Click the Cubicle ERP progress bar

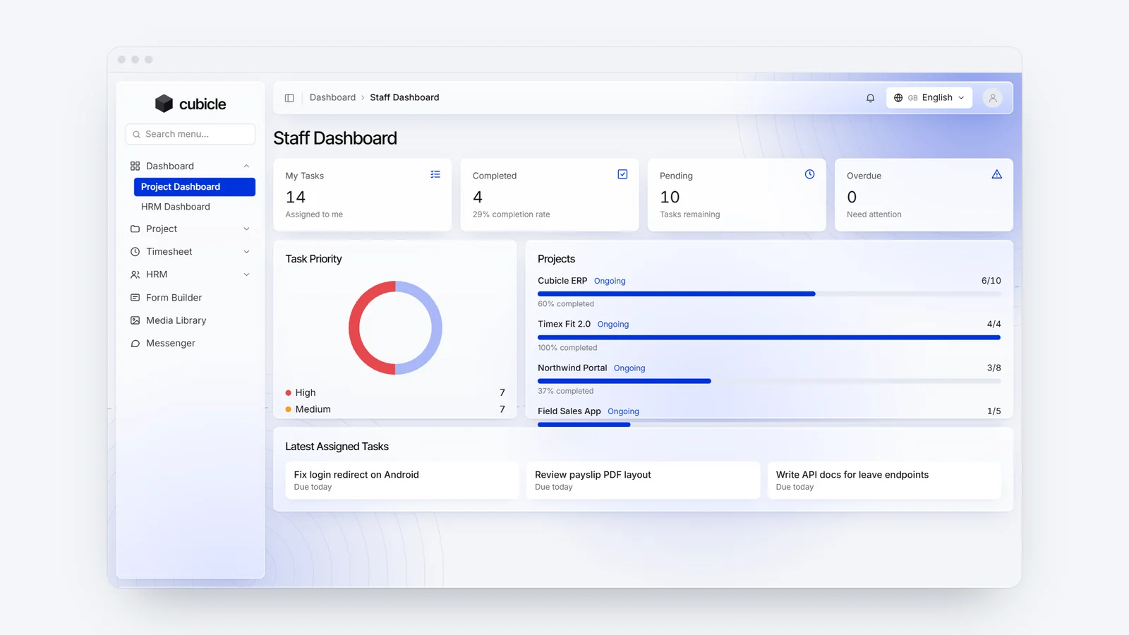click(x=769, y=294)
